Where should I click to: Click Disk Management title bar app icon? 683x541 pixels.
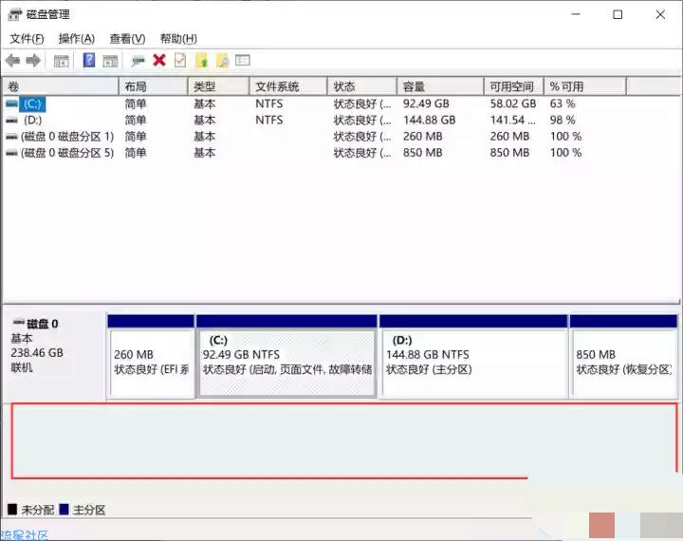(x=15, y=15)
